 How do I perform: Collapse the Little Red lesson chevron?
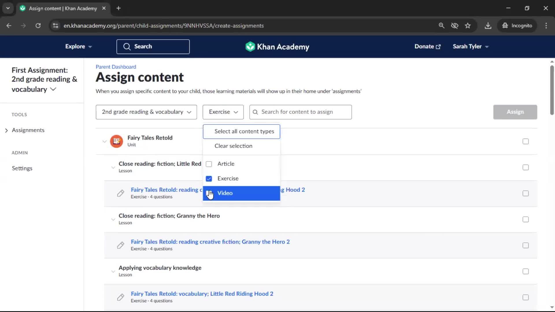click(x=113, y=168)
